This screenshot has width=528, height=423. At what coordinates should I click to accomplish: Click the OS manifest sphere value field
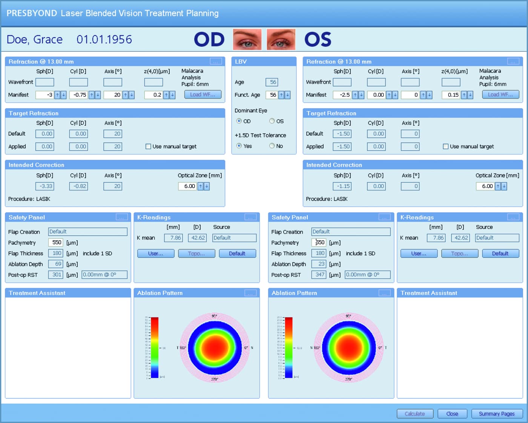pyautogui.click(x=342, y=95)
